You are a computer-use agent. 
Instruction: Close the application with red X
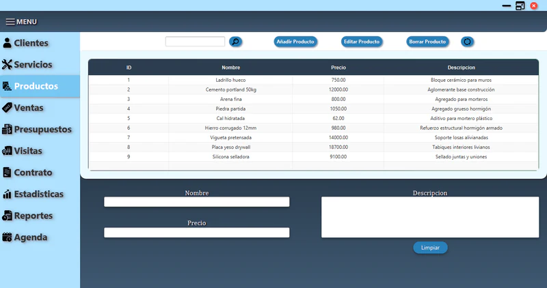(534, 5)
